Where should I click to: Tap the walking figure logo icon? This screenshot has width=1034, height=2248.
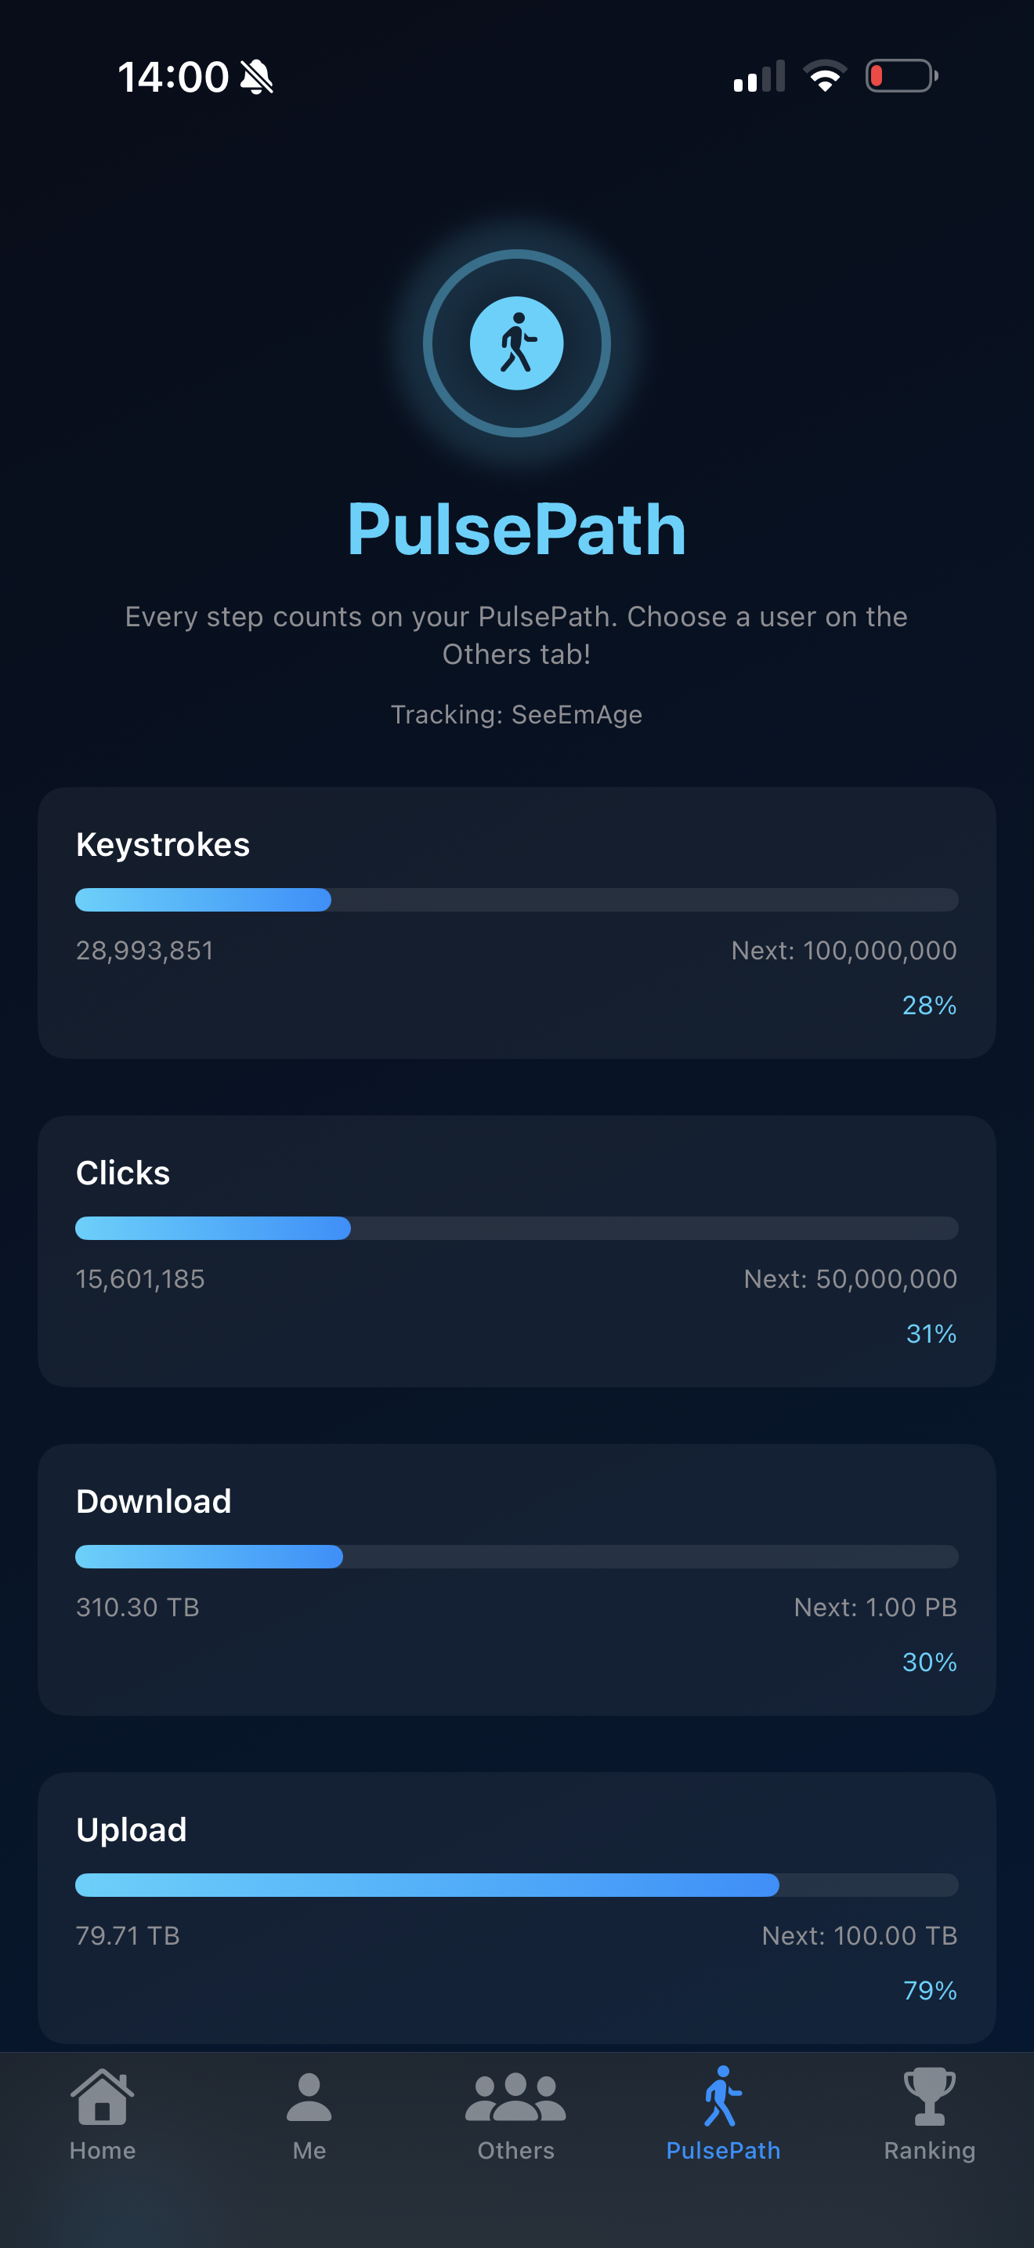516,343
